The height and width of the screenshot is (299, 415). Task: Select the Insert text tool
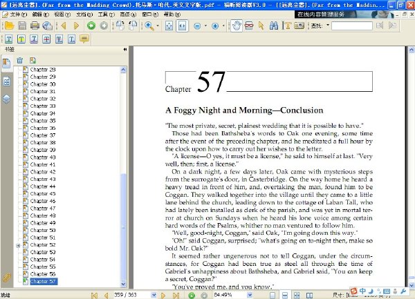coord(72,39)
